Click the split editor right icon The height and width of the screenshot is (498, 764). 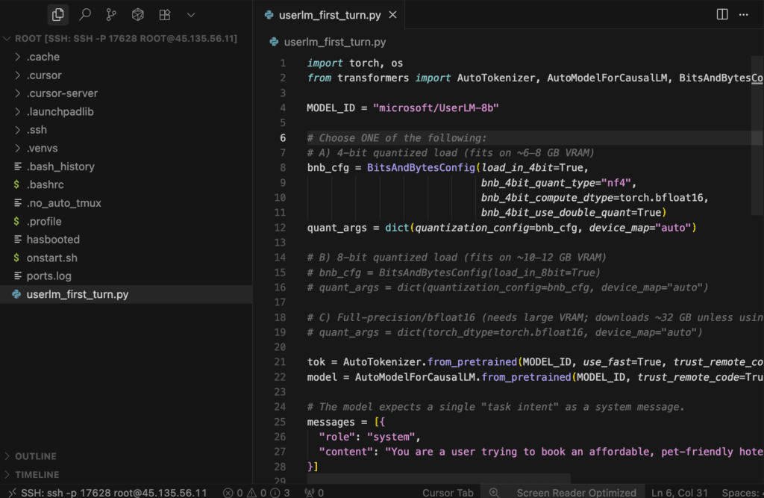click(722, 14)
